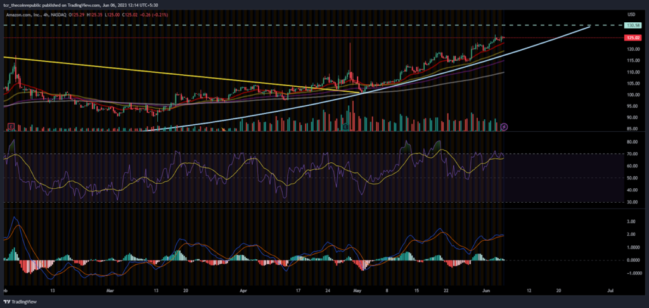Click the Jun 06, 2023 12:14 timestamp
The width and height of the screenshot is (649, 308).
pyautogui.click(x=119, y=4)
